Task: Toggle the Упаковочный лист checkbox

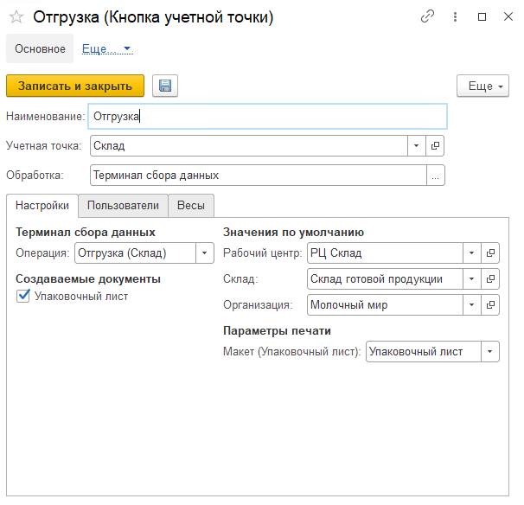Action: [x=22, y=296]
